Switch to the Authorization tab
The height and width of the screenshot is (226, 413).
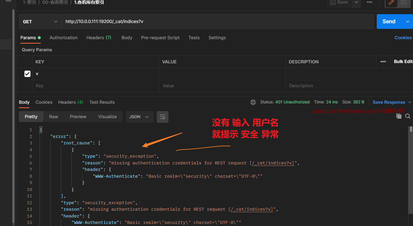pos(63,38)
